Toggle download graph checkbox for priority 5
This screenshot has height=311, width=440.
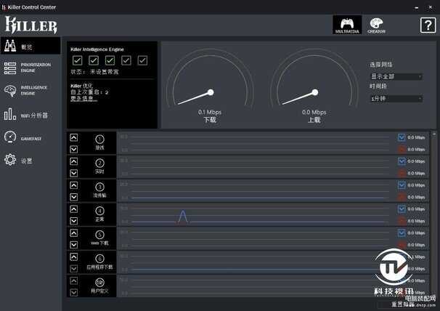pyautogui.click(x=402, y=233)
